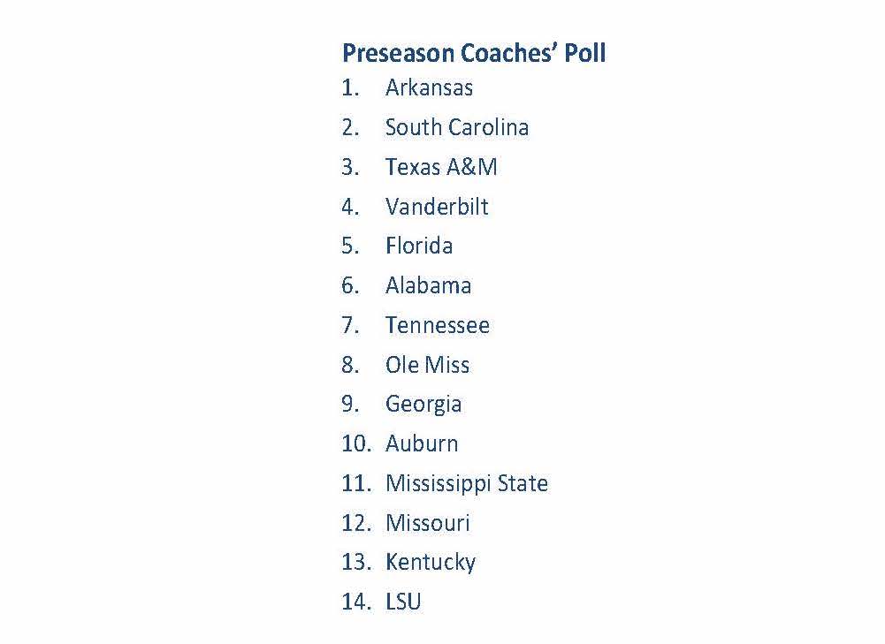Select the rank number 11 marker
The height and width of the screenshot is (644, 885).
(x=355, y=483)
